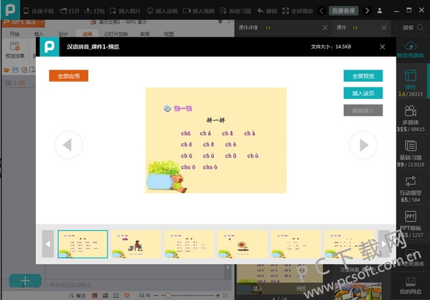This screenshot has height=300, width=430.
Task: Select second thumbnail with seated figure
Action: 136,244
